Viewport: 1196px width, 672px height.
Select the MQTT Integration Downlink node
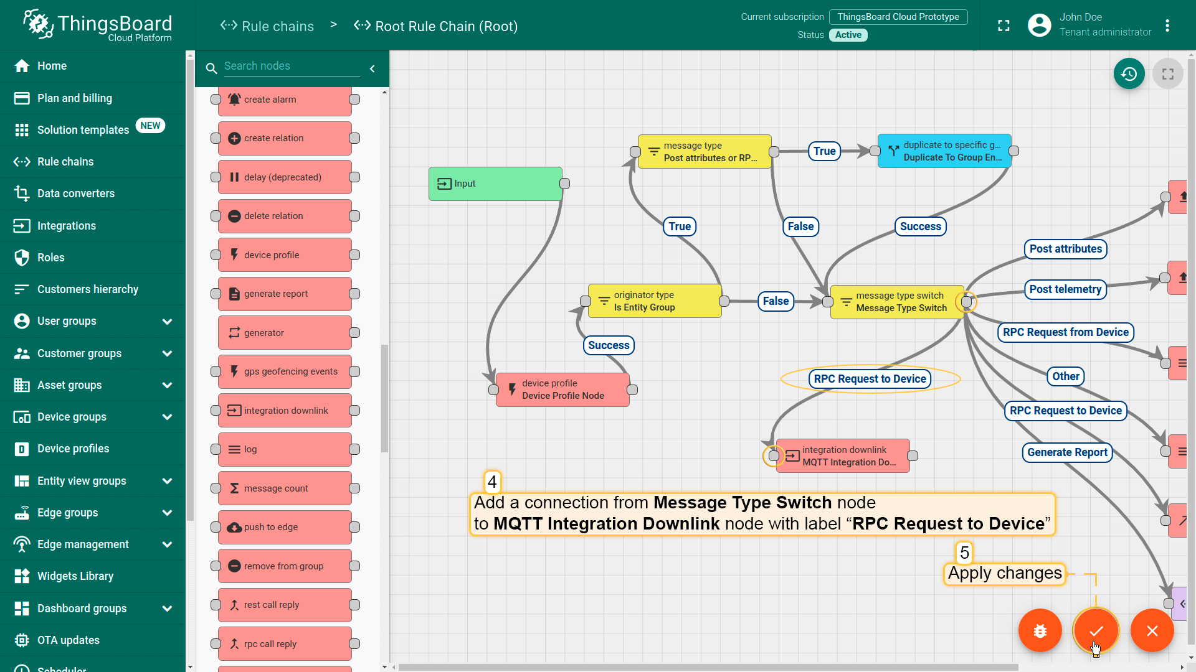843,456
